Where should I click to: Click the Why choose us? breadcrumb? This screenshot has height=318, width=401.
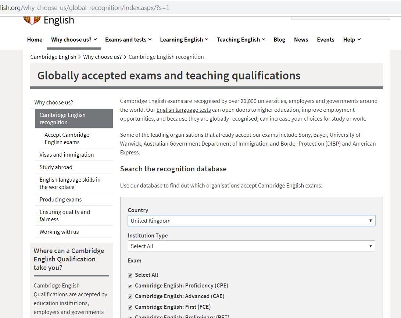click(102, 57)
